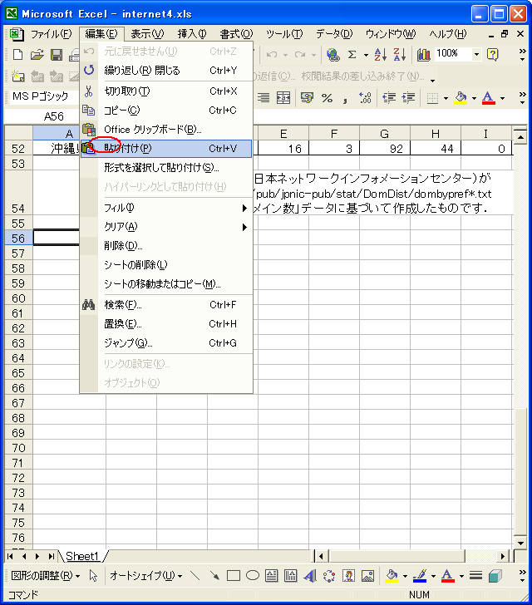Open the Zoom 100% dropdown
Viewport: 532px width, 605px height.
pos(477,55)
